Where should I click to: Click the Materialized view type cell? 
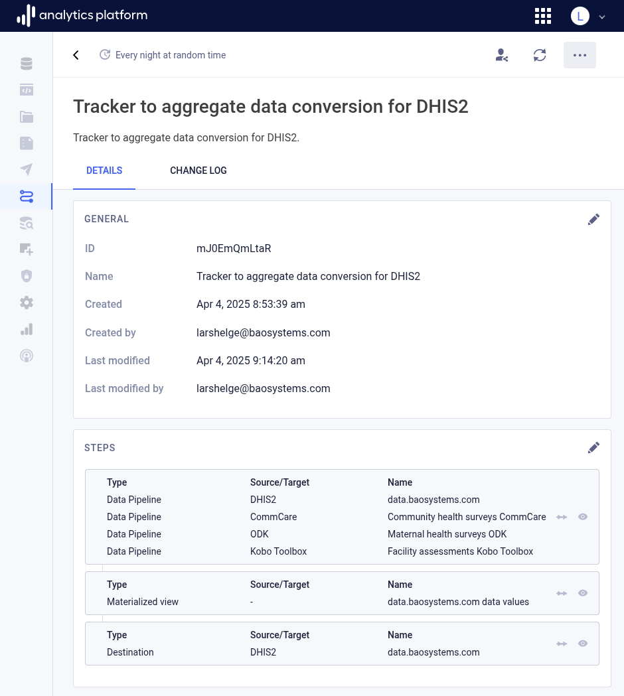pyautogui.click(x=143, y=602)
